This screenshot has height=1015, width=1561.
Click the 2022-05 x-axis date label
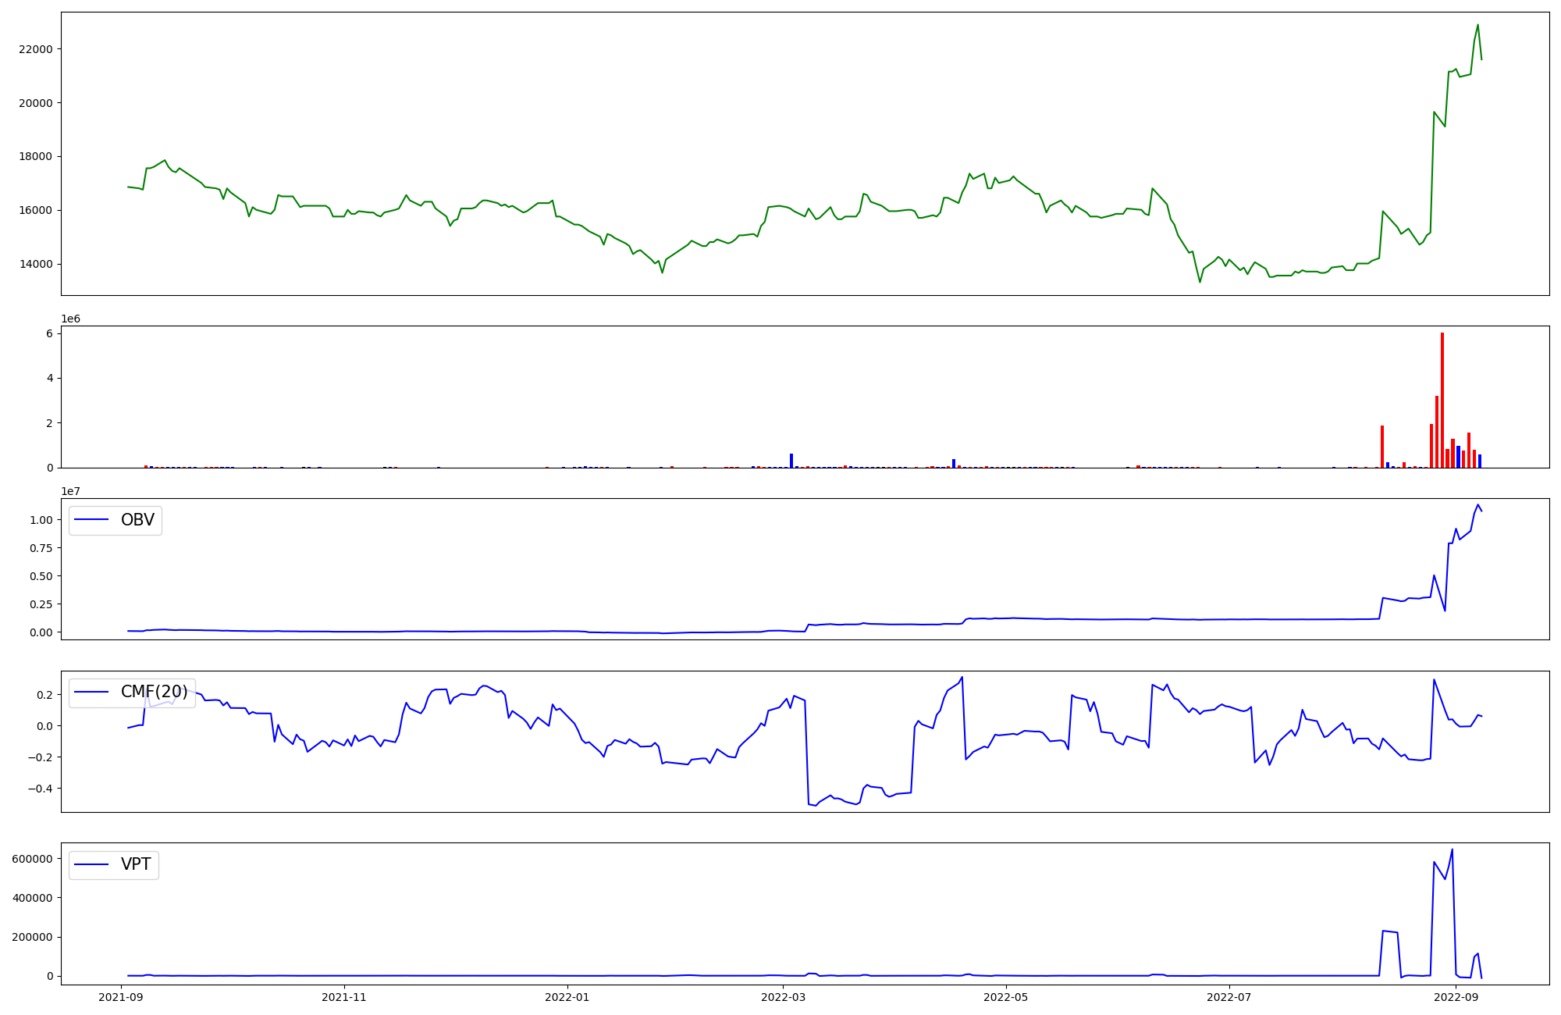(x=1006, y=997)
